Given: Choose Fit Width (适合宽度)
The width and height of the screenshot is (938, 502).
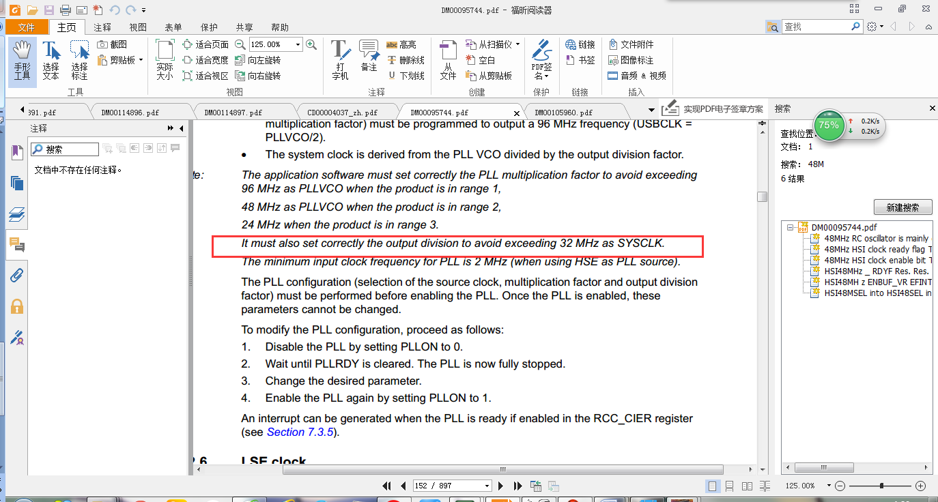Looking at the screenshot, I should pos(205,60).
